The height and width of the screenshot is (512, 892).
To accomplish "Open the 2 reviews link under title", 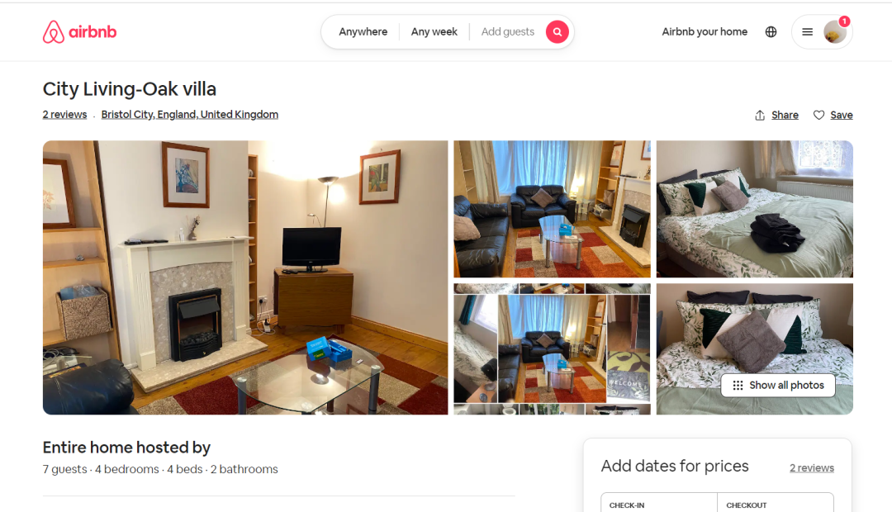I will 65,114.
